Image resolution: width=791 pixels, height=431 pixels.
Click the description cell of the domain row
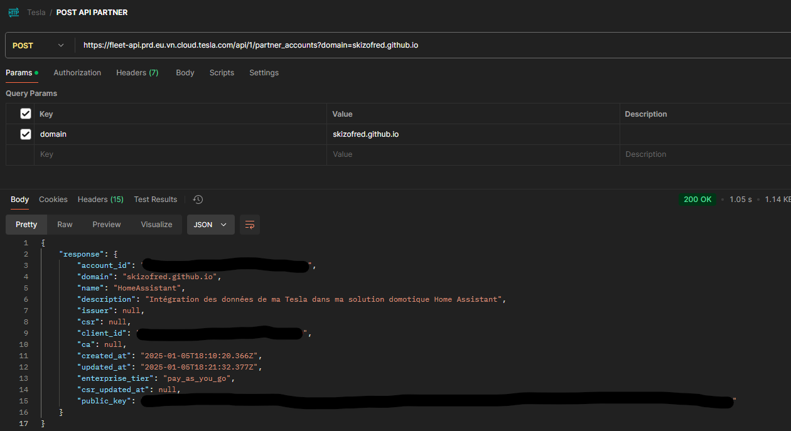point(706,134)
